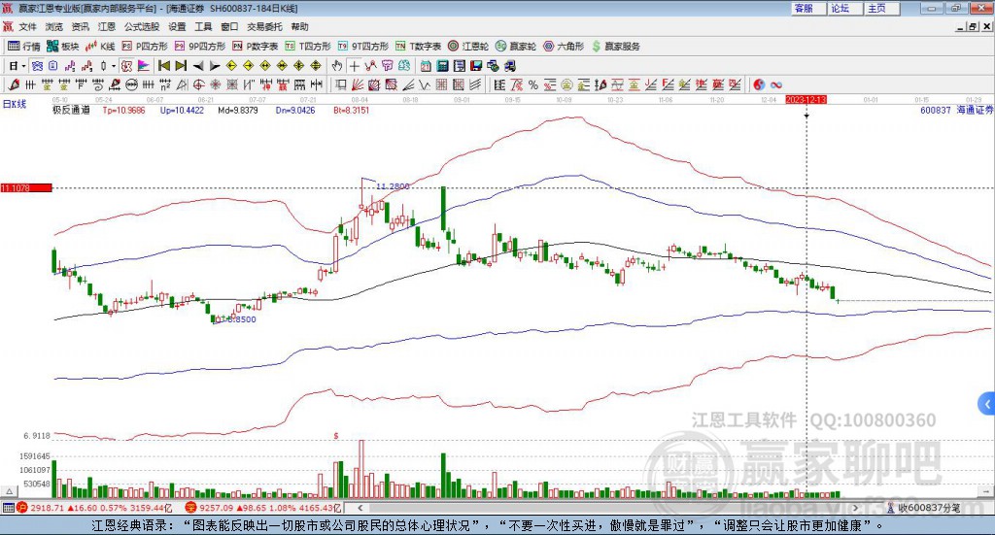The width and height of the screenshot is (995, 535).
Task: Open the 板块 sector view
Action: pyautogui.click(x=62, y=47)
